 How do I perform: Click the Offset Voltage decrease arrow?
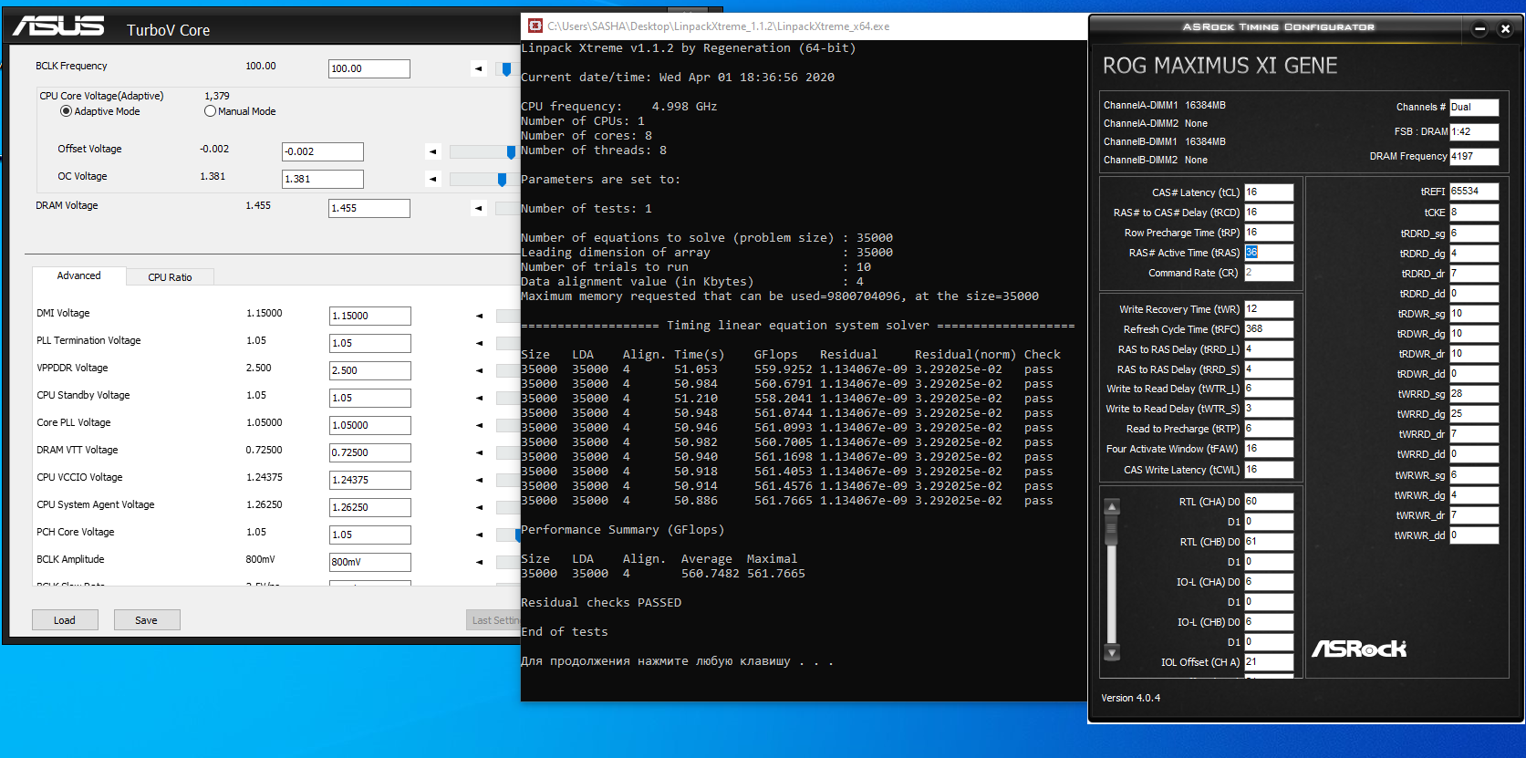[433, 151]
